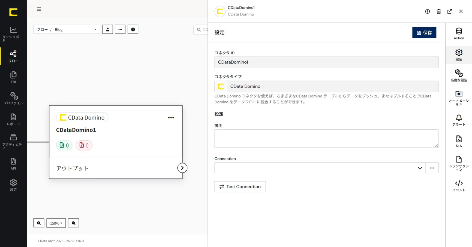Expand the Connection dropdown

coord(420,168)
